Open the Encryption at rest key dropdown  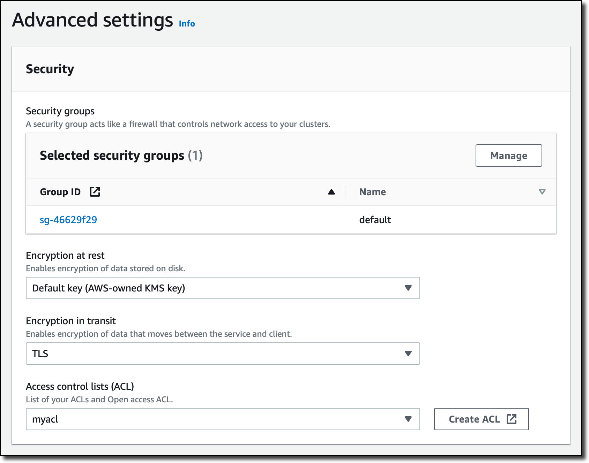(x=223, y=288)
